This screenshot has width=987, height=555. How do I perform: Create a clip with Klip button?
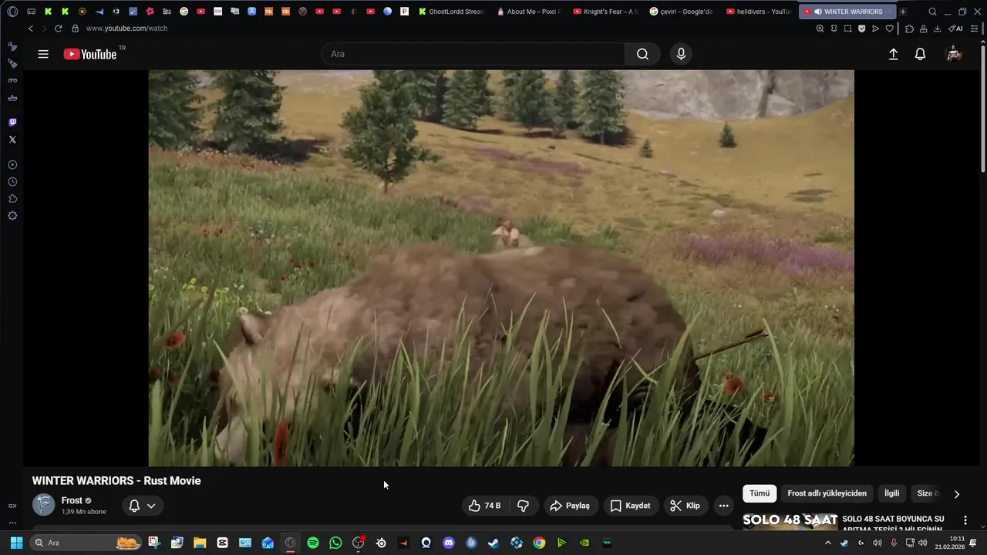(685, 506)
